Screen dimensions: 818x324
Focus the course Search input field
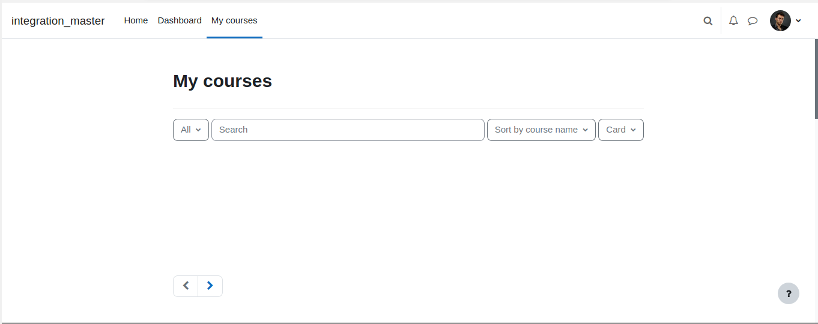[x=348, y=130]
